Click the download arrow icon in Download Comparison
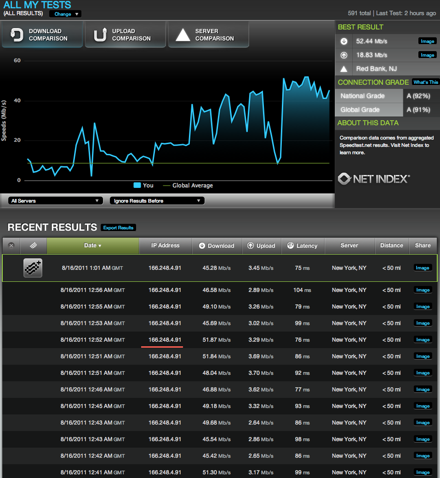The height and width of the screenshot is (478, 440). coord(17,35)
